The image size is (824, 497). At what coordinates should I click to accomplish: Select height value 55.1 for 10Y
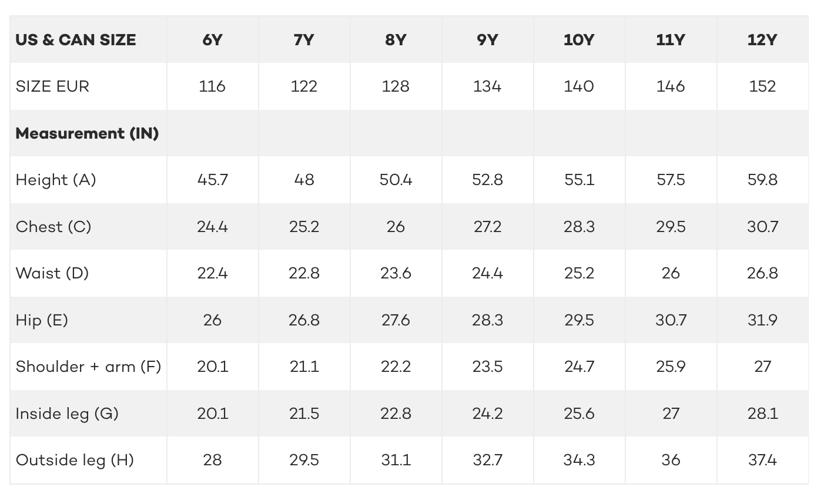579,180
